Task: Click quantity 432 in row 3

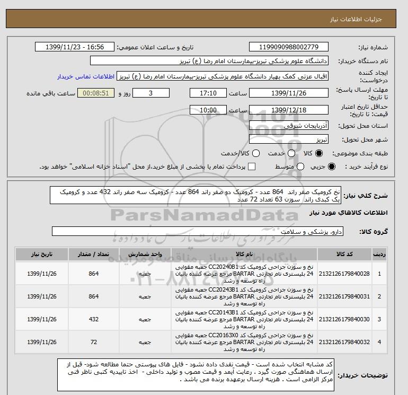Action: pyautogui.click(x=94, y=319)
